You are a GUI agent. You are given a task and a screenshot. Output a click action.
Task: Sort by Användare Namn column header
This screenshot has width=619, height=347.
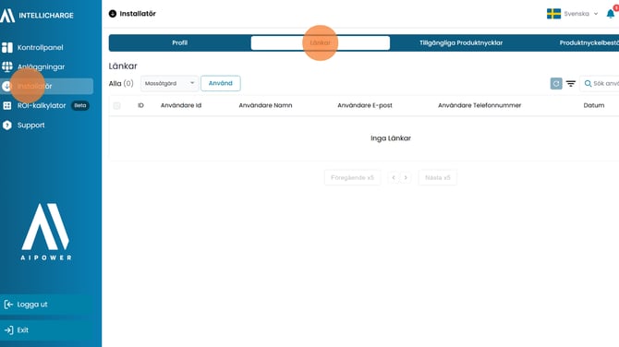tap(265, 105)
